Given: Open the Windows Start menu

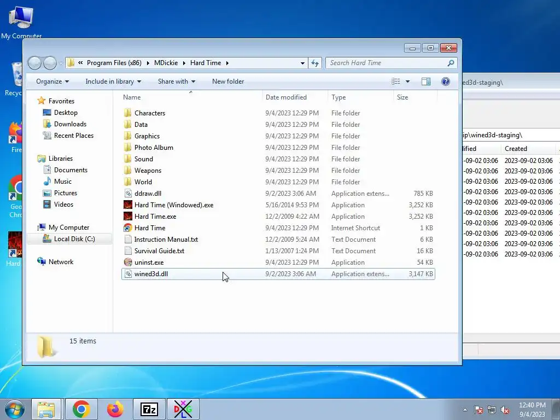Looking at the screenshot, I should point(14,409).
